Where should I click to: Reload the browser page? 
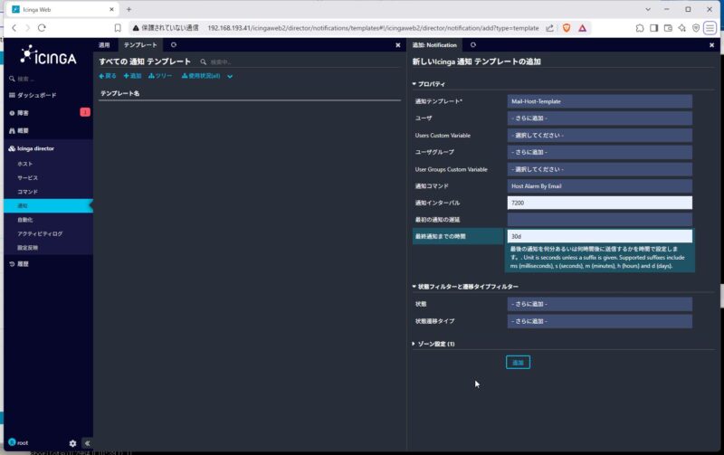[42, 28]
